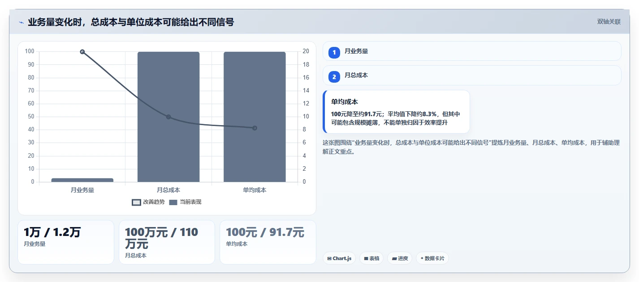Click the 单均成本 bar in chart
The height and width of the screenshot is (282, 639).
tap(255, 117)
